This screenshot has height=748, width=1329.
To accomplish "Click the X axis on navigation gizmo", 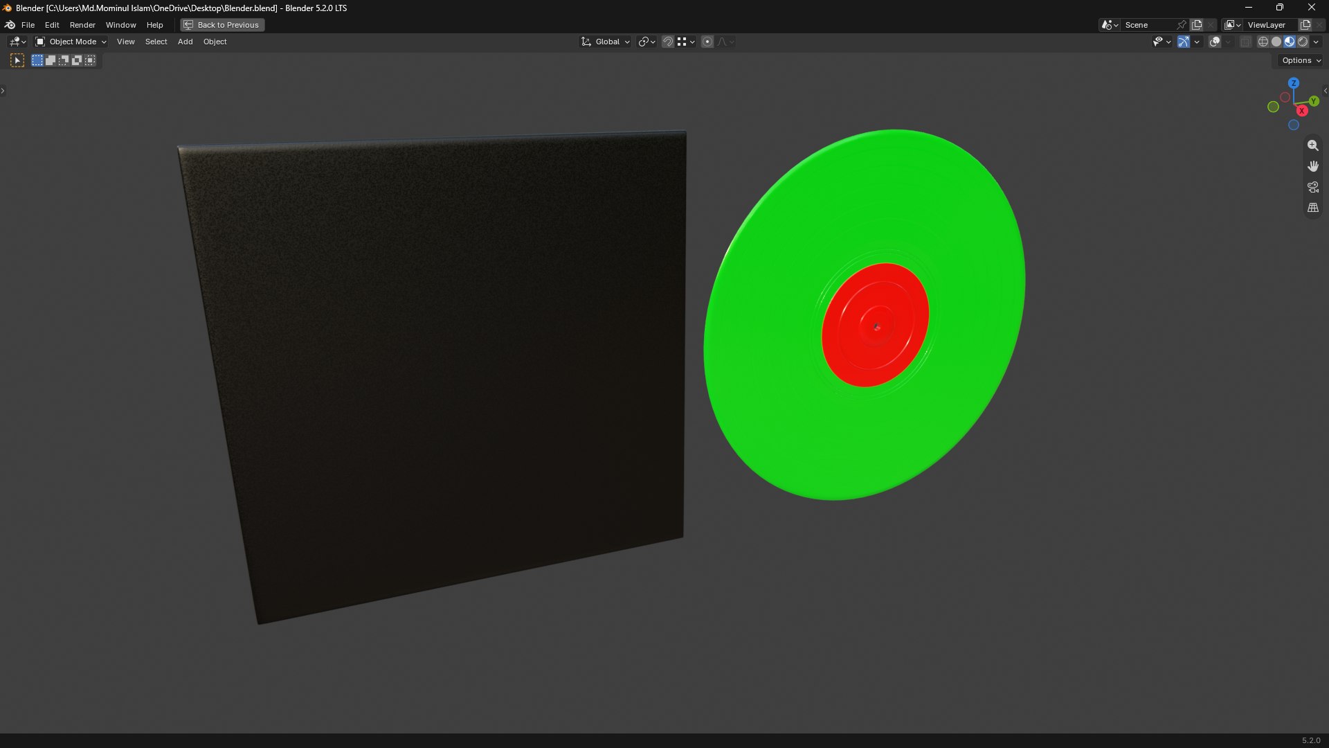I will pos(1302,111).
